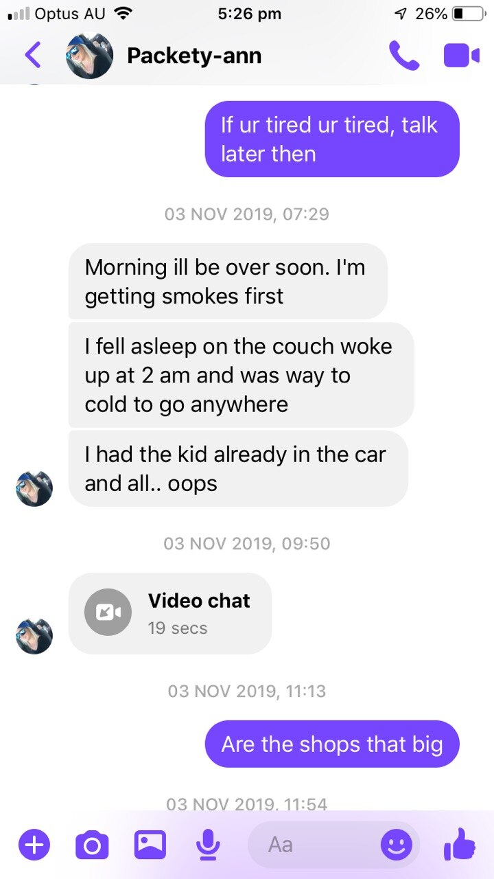Tap the 'I fell asleep on the couch' message
The image size is (494, 879).
241,375
